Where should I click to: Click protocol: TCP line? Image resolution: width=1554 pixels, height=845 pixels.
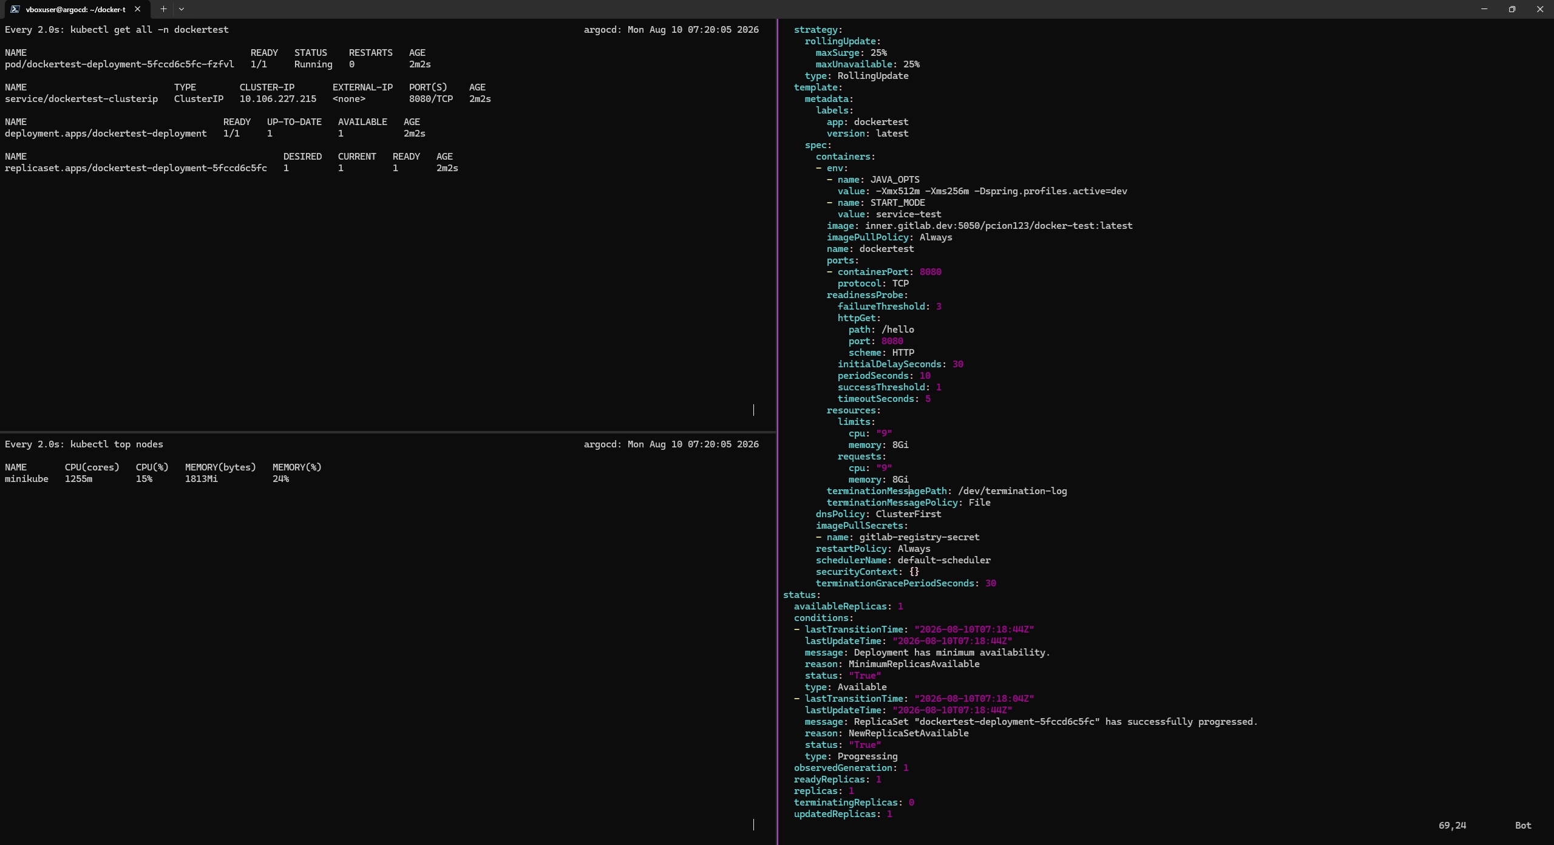pyautogui.click(x=873, y=283)
